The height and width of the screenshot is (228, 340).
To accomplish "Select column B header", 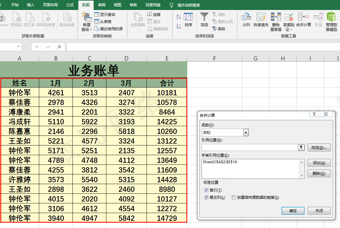I will tap(56, 59).
